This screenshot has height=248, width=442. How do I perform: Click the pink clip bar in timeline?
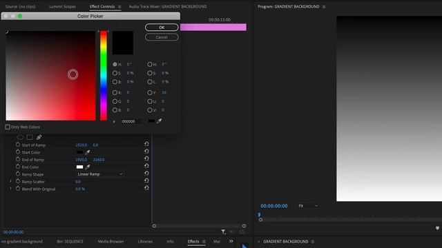tap(213, 27)
